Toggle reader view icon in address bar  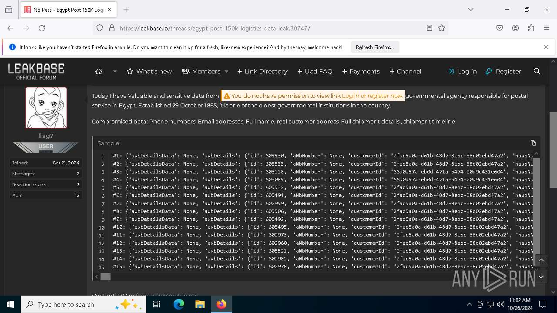pyautogui.click(x=429, y=28)
